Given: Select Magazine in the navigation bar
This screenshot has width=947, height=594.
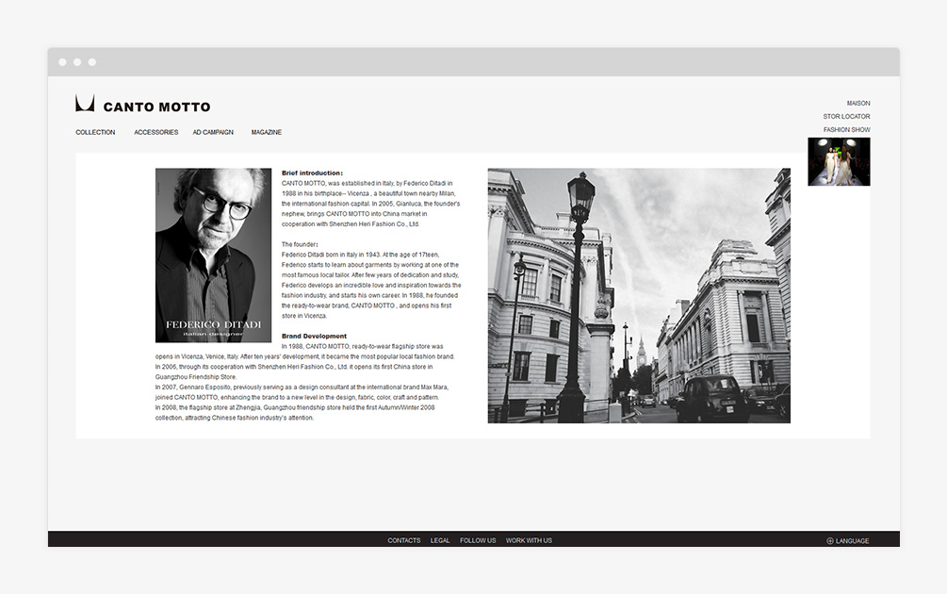Looking at the screenshot, I should 266,133.
